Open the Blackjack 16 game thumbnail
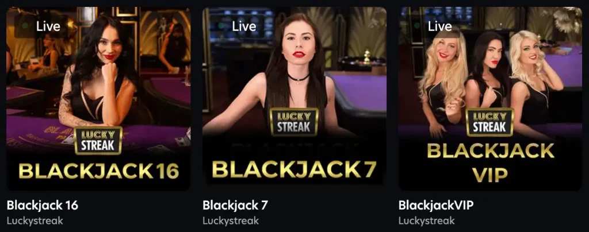Viewport: 589px width, 232px height. pos(98,99)
